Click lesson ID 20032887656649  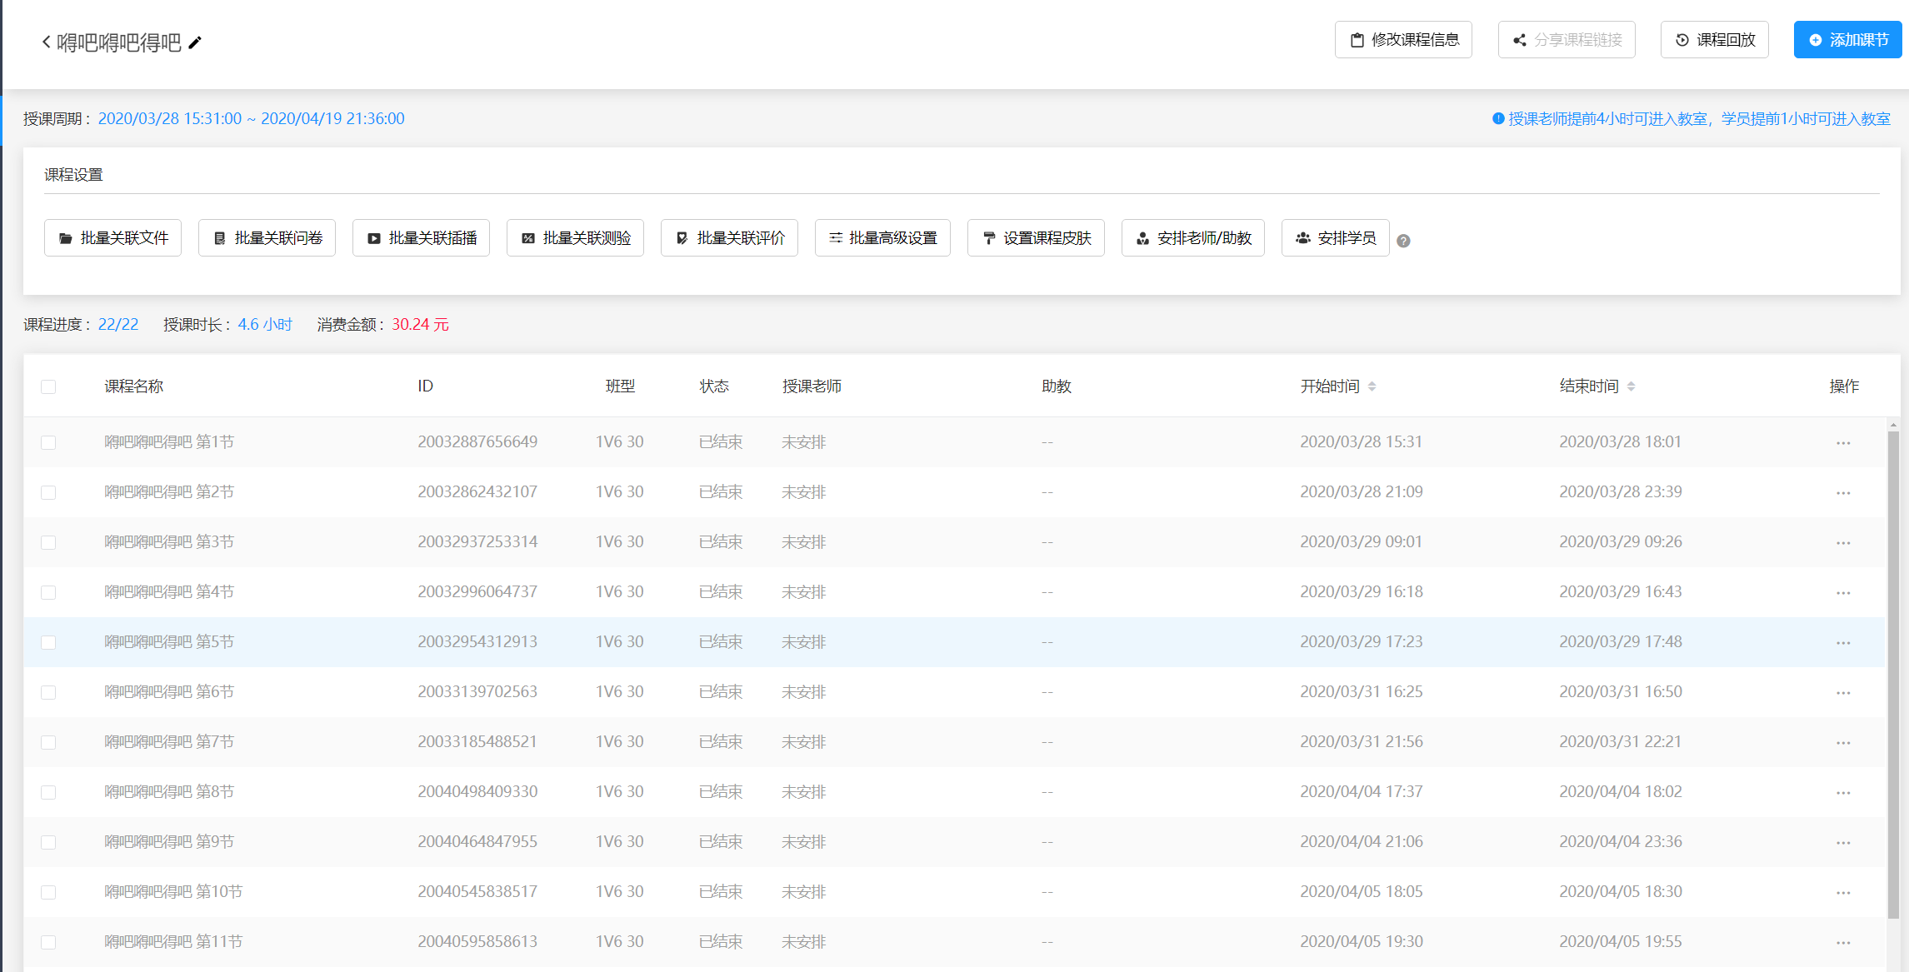click(477, 442)
